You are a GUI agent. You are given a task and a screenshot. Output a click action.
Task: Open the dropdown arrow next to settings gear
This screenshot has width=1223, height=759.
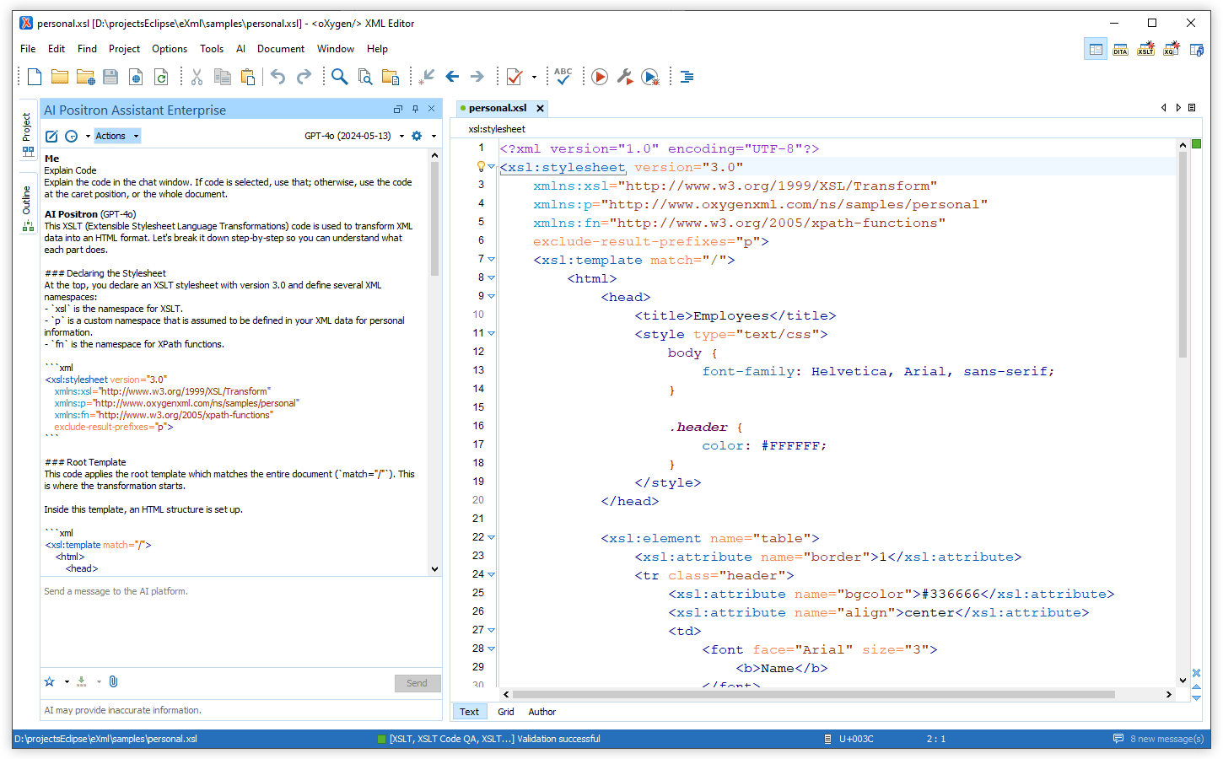(x=434, y=136)
